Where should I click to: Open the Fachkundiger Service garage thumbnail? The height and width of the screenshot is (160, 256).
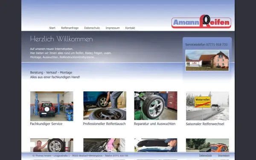tap(52, 106)
